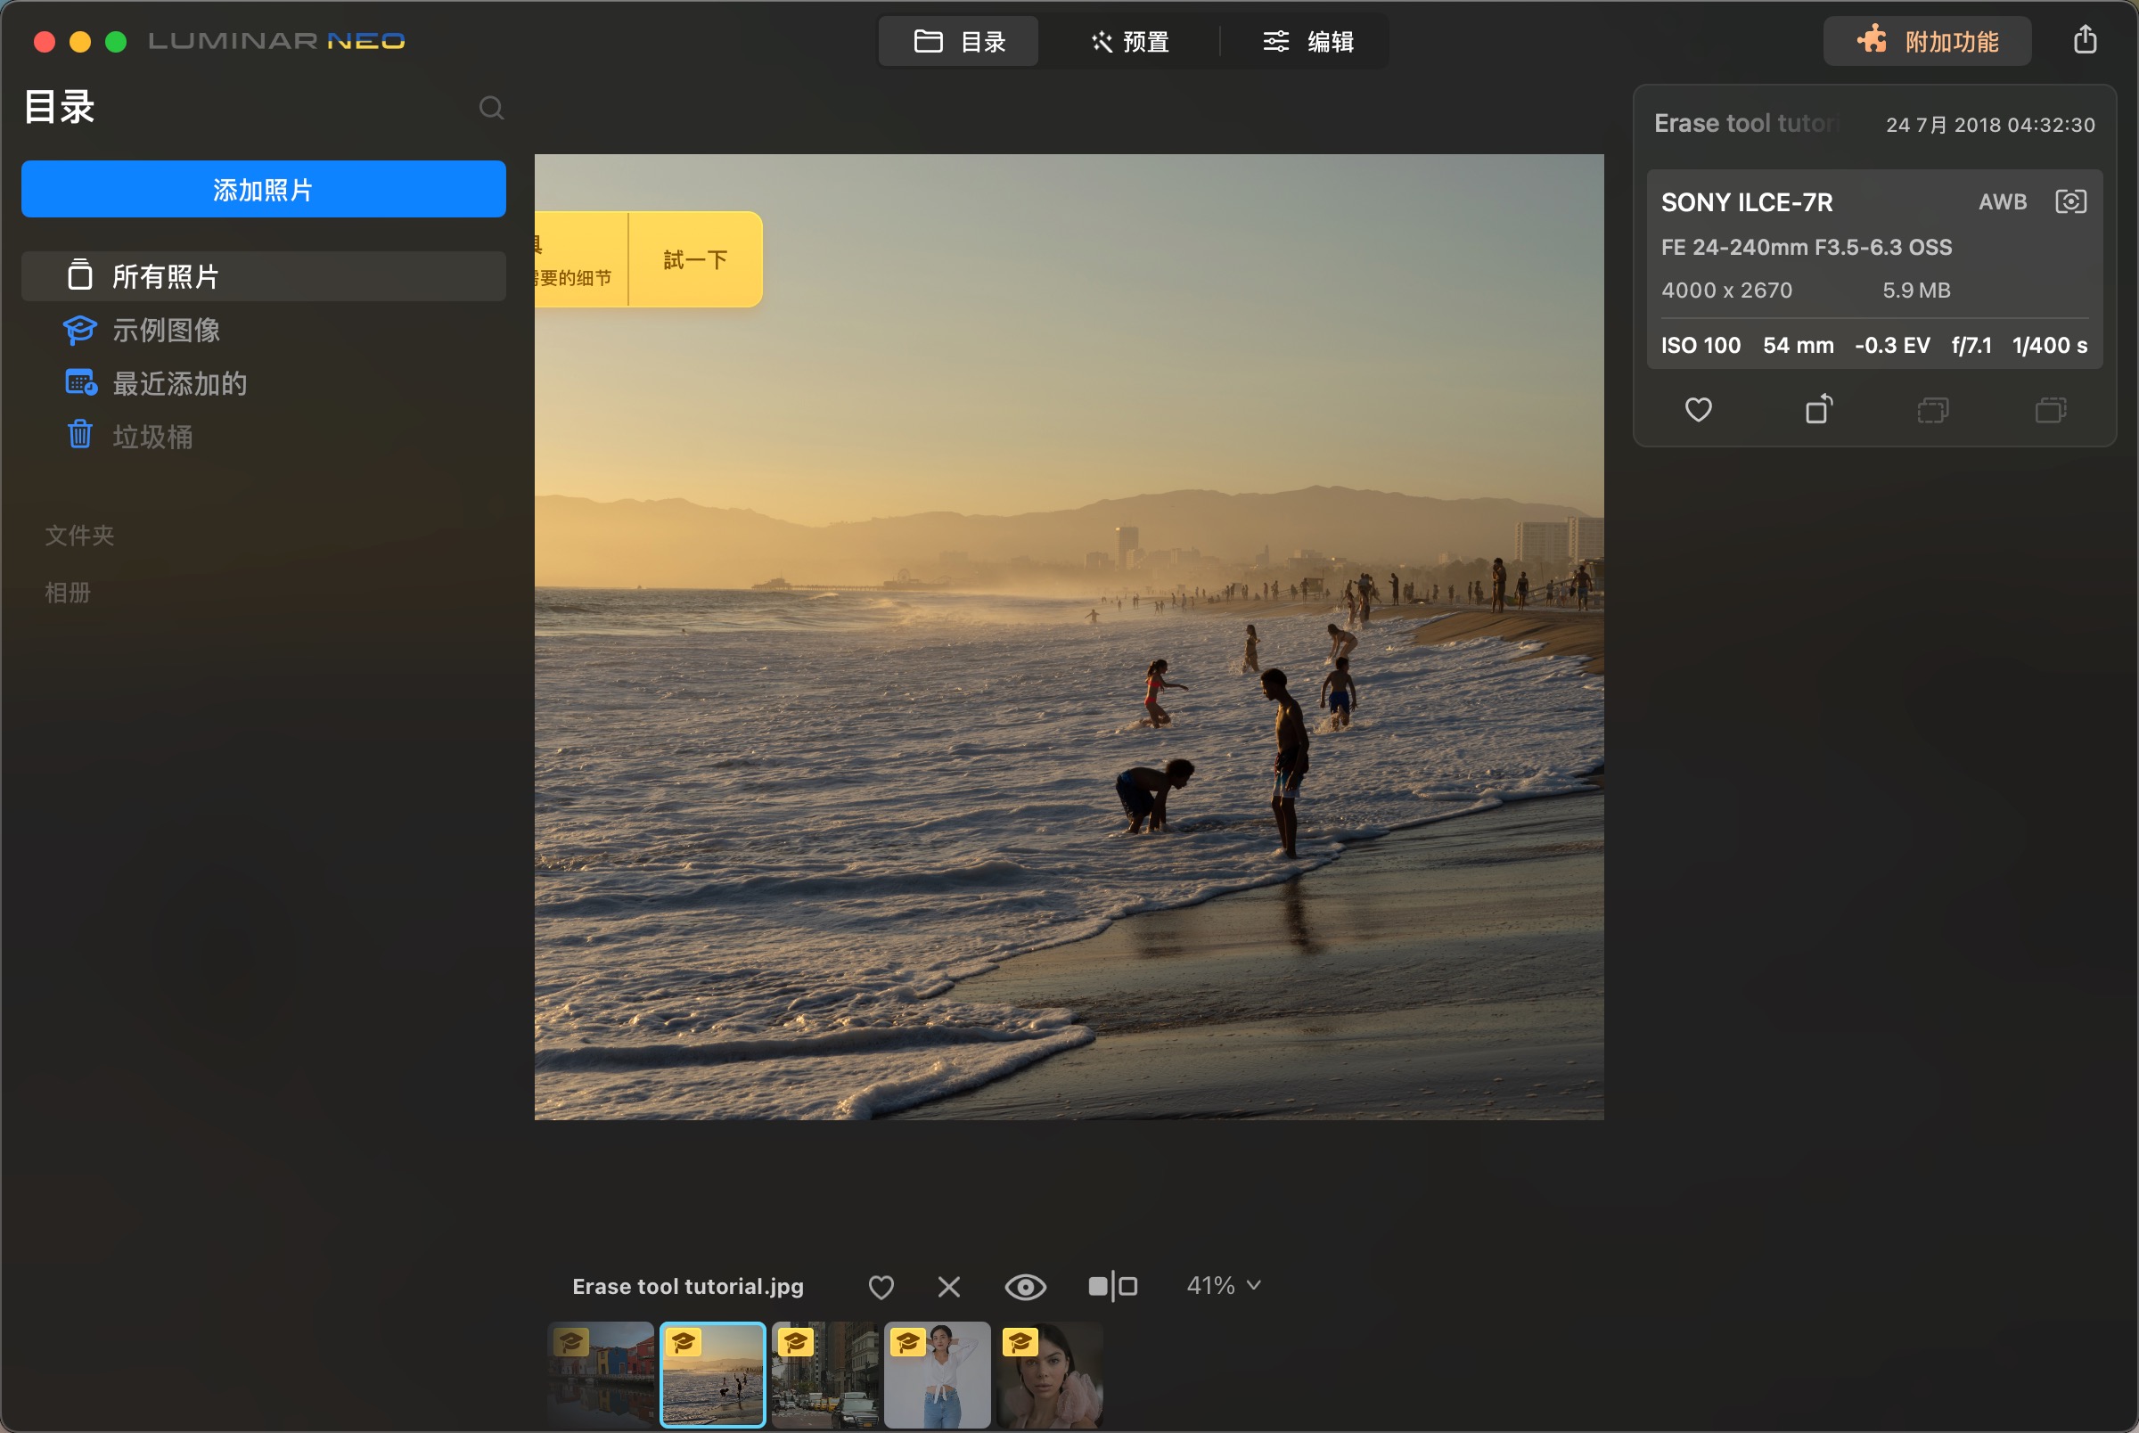Click the Erase tool tutorial.jpg filename
2139x1433 pixels.
click(688, 1287)
